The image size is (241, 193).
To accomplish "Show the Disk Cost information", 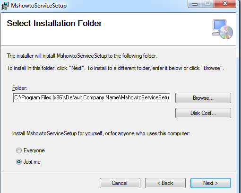I will (203, 113).
